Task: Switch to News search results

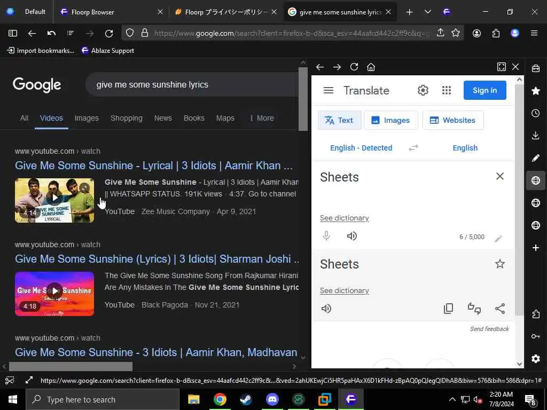Action: 163,118
